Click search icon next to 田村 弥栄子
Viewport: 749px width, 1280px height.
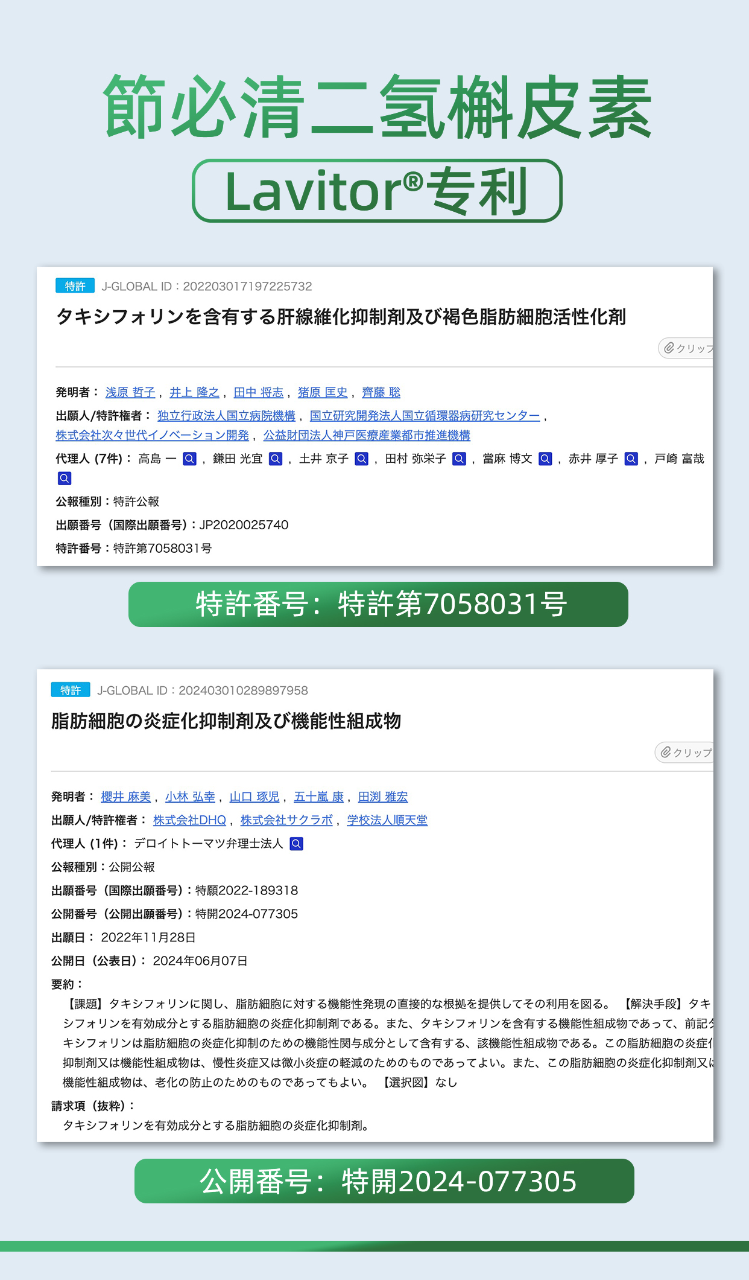tap(460, 459)
